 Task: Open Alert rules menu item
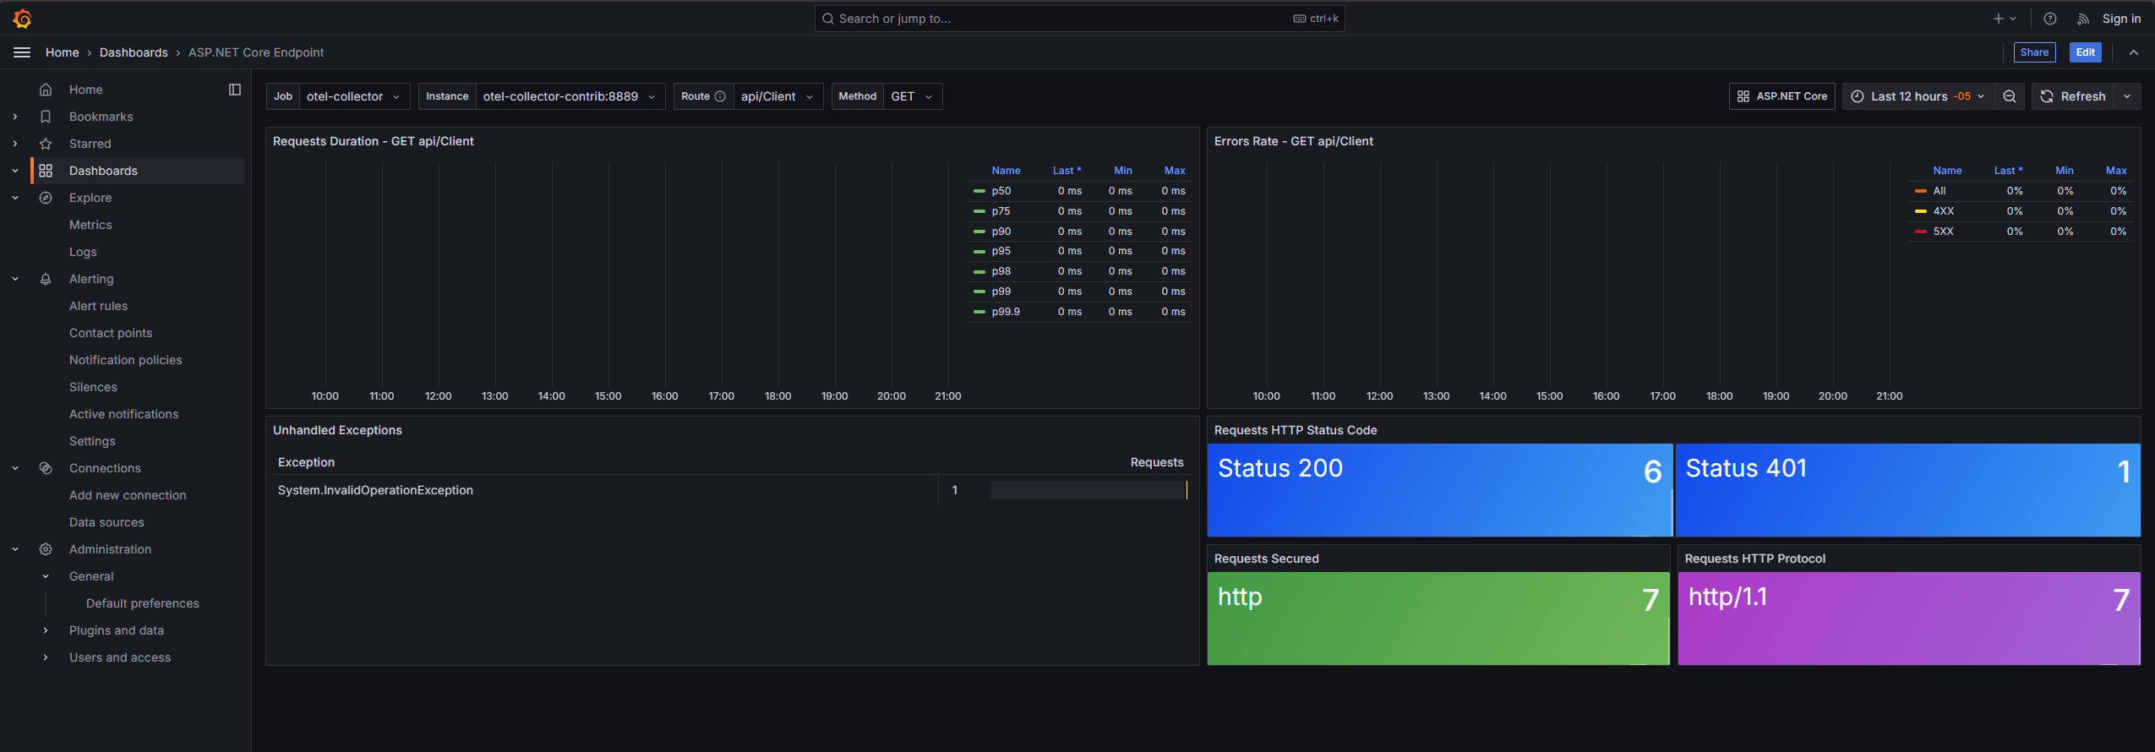click(x=98, y=306)
